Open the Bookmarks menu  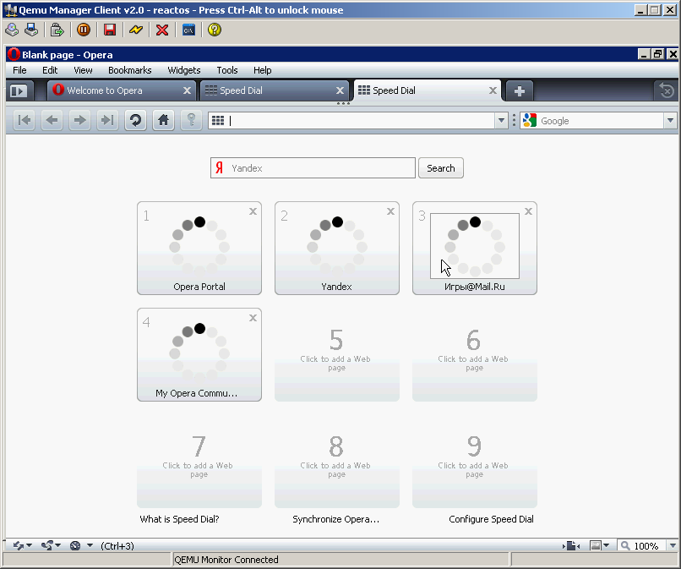[x=129, y=70]
